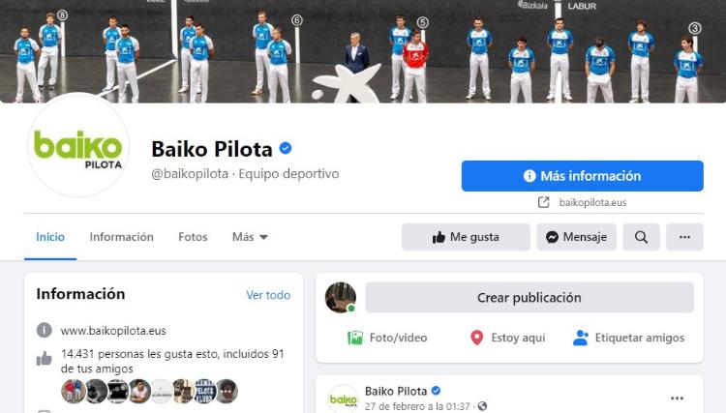Open the Ver todo link

click(268, 295)
